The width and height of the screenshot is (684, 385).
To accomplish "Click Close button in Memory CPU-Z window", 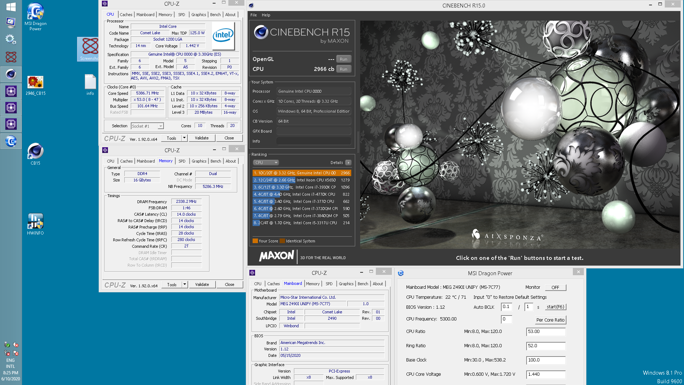I will (229, 284).
